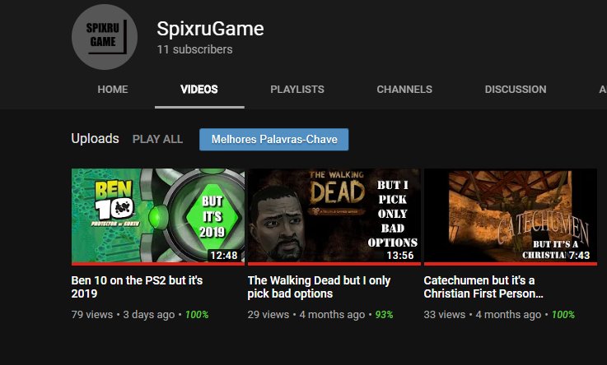Click '33 views • 4 months ago' text

(x=483, y=314)
